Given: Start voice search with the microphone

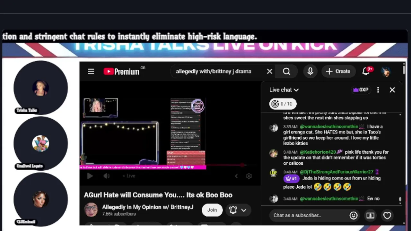Looking at the screenshot, I should coord(310,71).
